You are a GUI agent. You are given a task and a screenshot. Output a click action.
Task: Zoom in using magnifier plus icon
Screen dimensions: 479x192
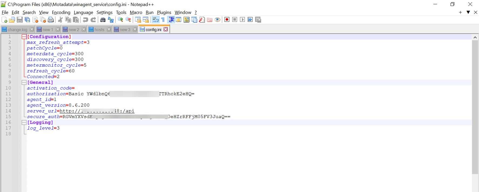coord(120,20)
